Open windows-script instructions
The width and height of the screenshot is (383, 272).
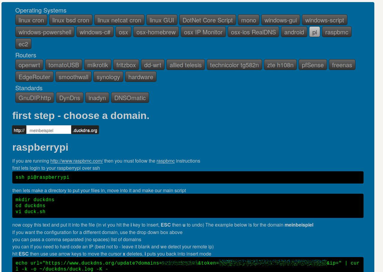pyautogui.click(x=325, y=20)
